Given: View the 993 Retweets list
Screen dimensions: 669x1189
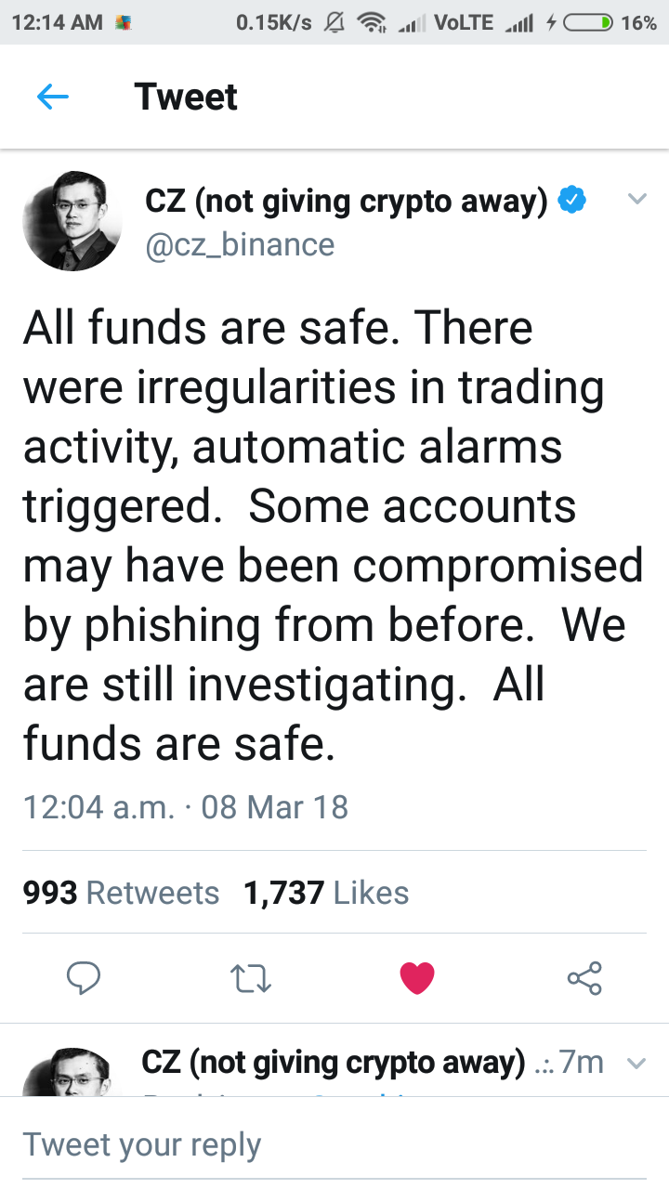Looking at the screenshot, I should pos(121,893).
